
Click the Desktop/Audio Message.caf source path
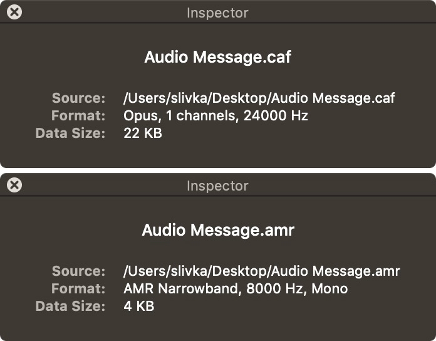259,98
